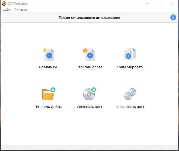The height and width of the screenshot is (151, 179).
Task: Click the blue info icon
Action: 173,17
